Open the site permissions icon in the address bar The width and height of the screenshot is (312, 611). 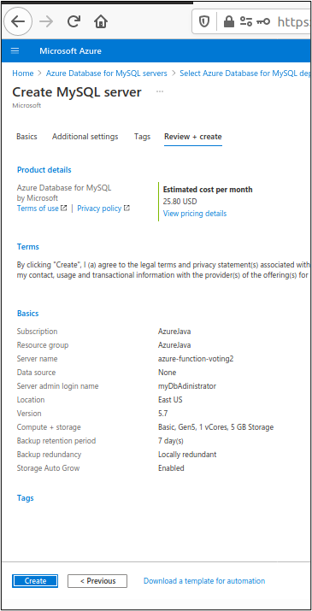(246, 21)
